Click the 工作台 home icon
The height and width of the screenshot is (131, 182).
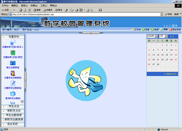pyautogui.click(x=132, y=29)
